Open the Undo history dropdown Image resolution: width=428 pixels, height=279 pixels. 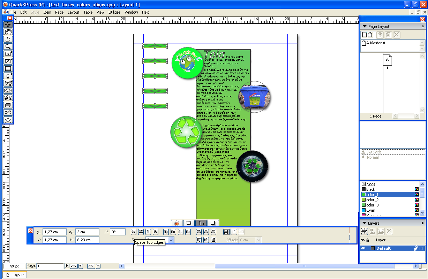(x=81, y=266)
